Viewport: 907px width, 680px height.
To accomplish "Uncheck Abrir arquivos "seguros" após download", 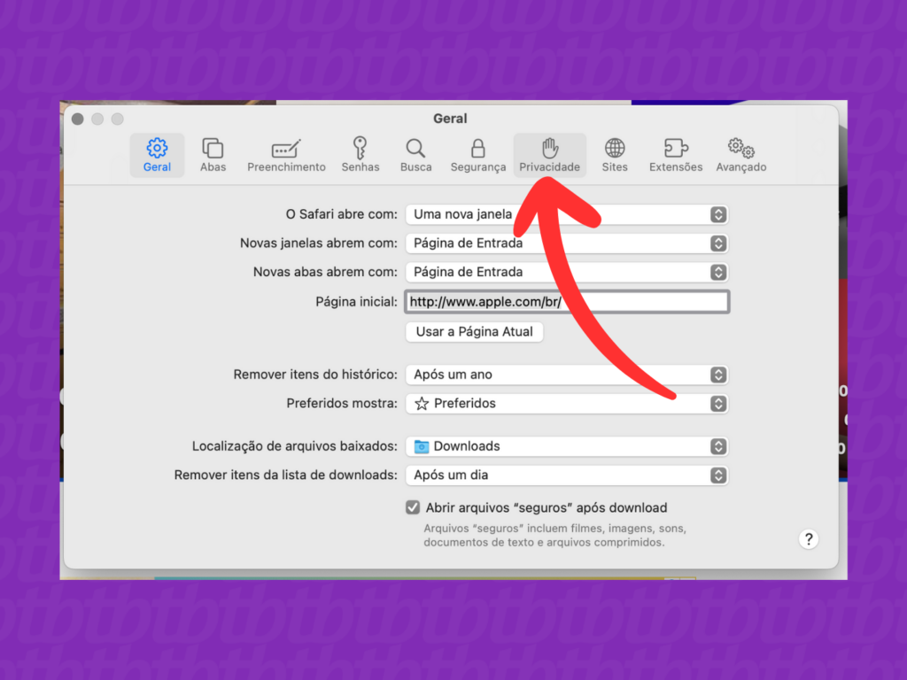I will click(x=413, y=508).
